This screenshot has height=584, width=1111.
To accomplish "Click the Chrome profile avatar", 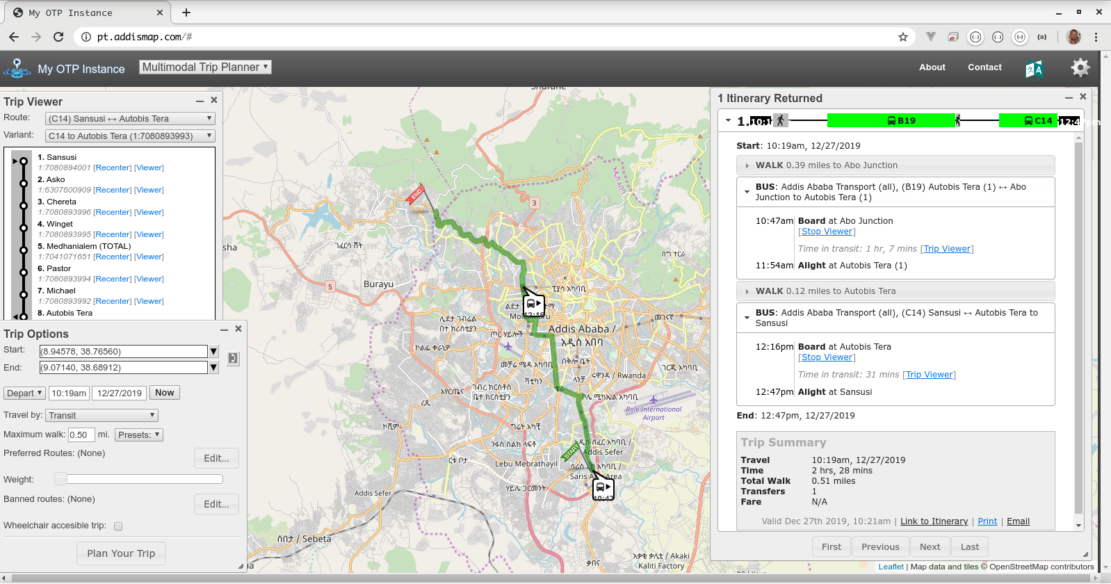I will [x=1074, y=37].
